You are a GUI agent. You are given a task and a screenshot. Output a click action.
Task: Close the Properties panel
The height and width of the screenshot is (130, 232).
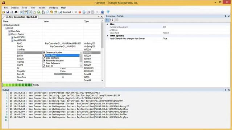pyautogui.click(x=229, y=16)
